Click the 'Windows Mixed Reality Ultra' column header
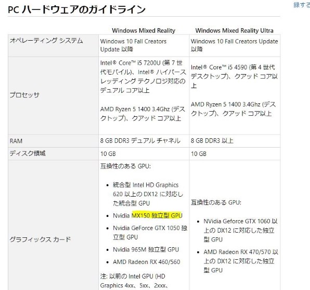The image size is (310, 290). coord(234,31)
